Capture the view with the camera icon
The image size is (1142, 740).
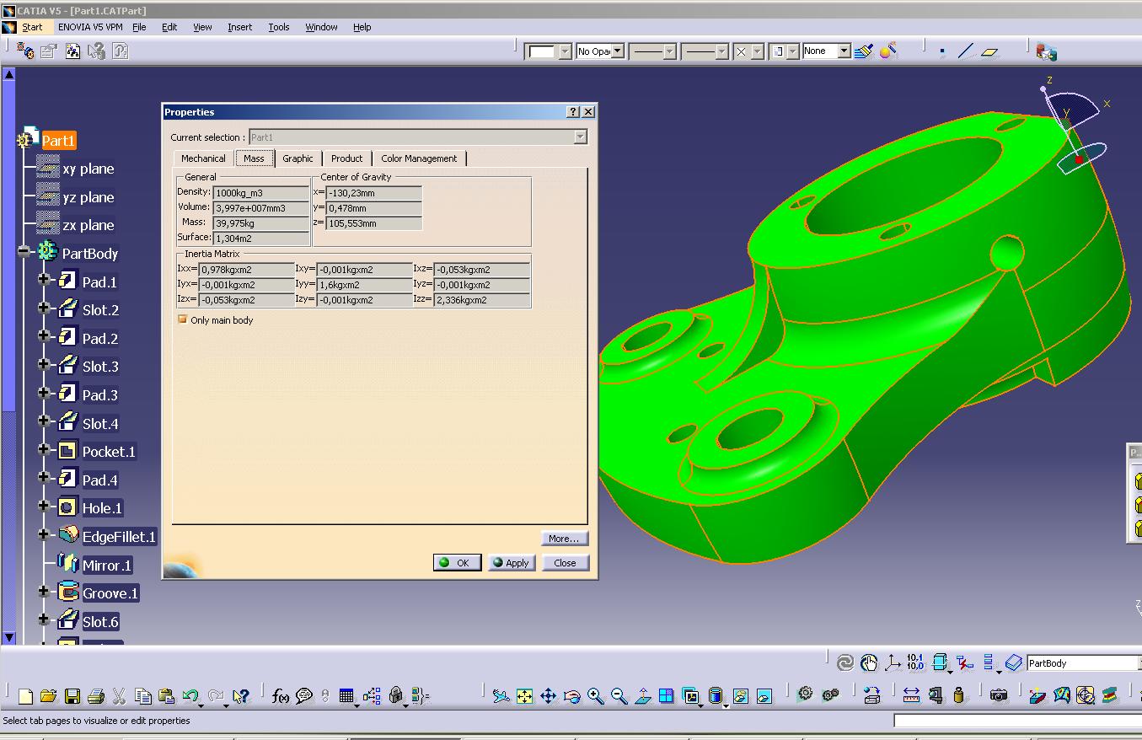(999, 695)
